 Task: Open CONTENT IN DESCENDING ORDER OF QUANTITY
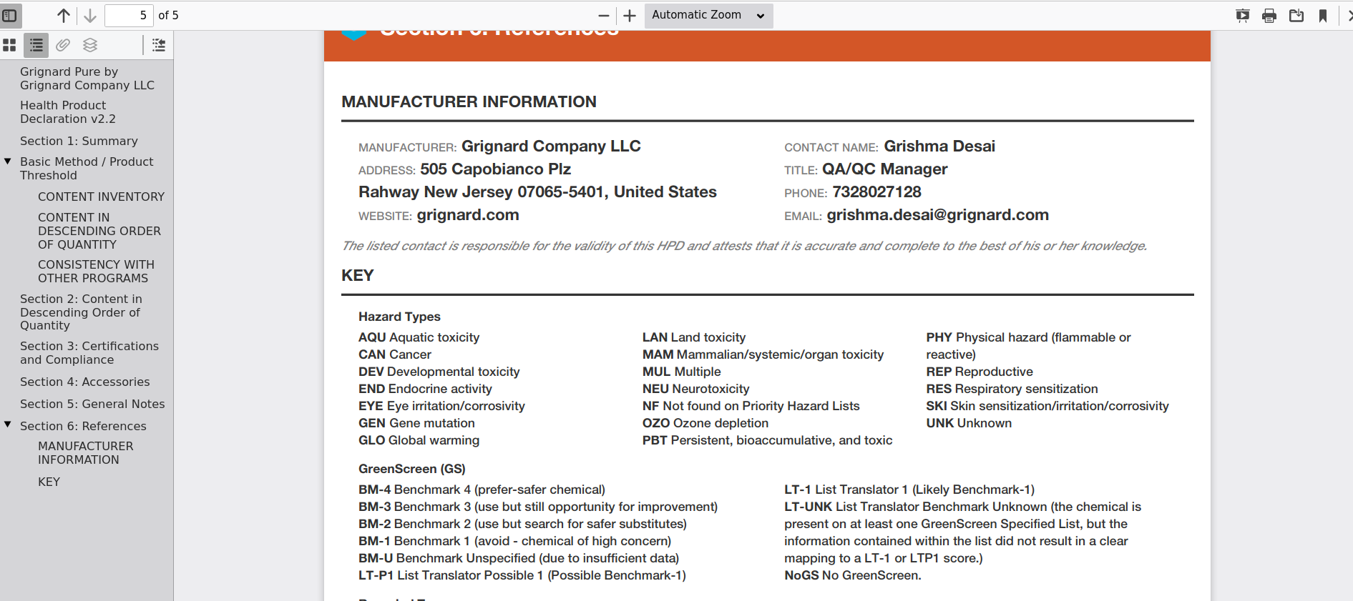pos(99,231)
